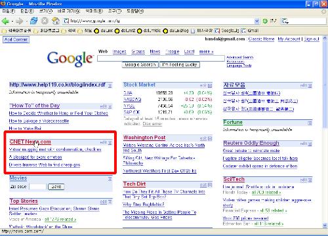Image resolution: width=328 pixels, height=236 pixels.
Task: Open the Stock Market Disclaimer link
Action: 152,124
